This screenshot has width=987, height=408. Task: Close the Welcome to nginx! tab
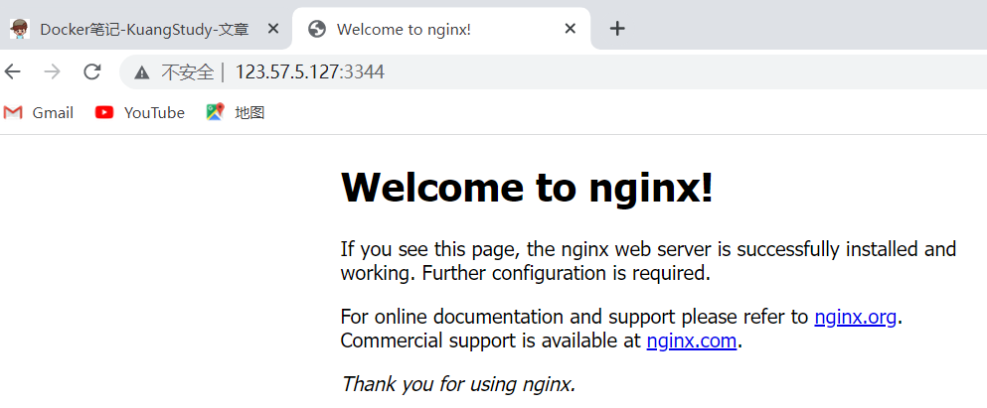click(570, 28)
